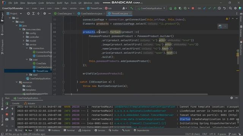243x136 pixels.
Task: Open Project panel options gear
Action: (45, 14)
